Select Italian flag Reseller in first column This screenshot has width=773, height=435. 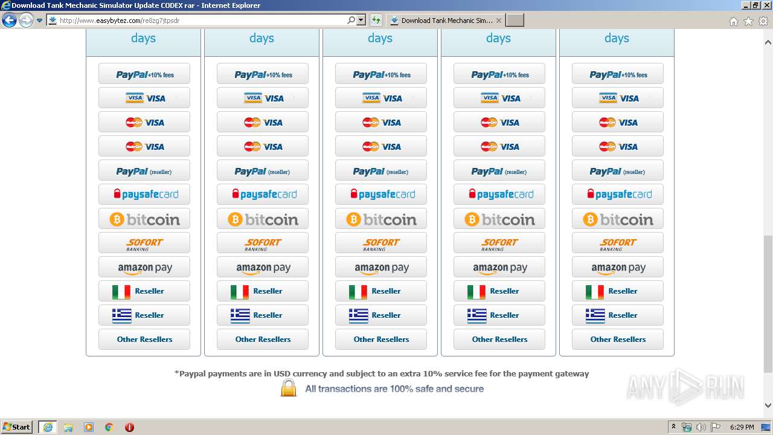click(144, 291)
